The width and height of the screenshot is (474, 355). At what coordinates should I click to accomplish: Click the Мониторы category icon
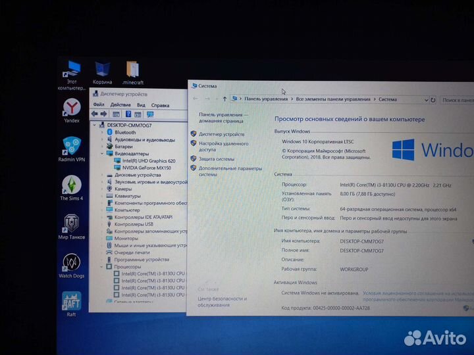109,238
